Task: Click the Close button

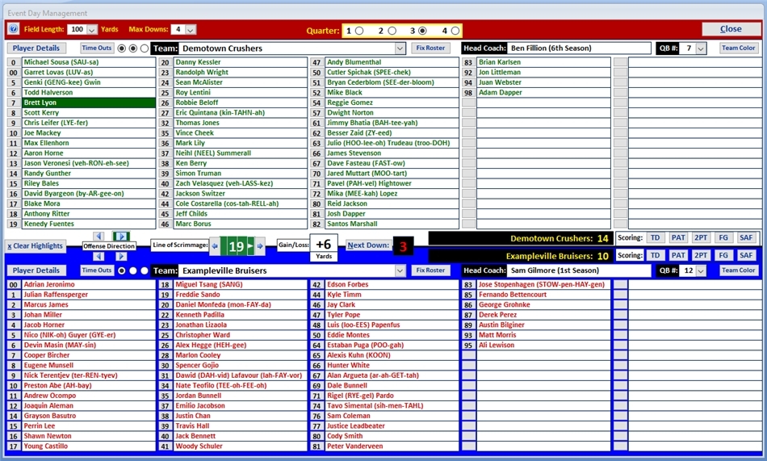Action: [731, 29]
